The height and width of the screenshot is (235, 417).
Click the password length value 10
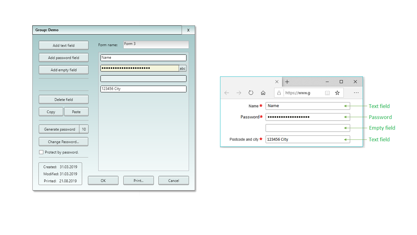pyautogui.click(x=84, y=129)
